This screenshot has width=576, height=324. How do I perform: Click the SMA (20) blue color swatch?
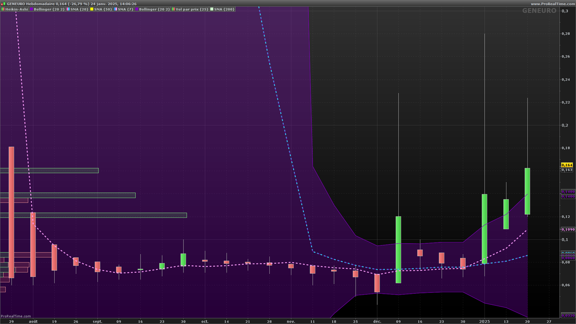[68, 9]
